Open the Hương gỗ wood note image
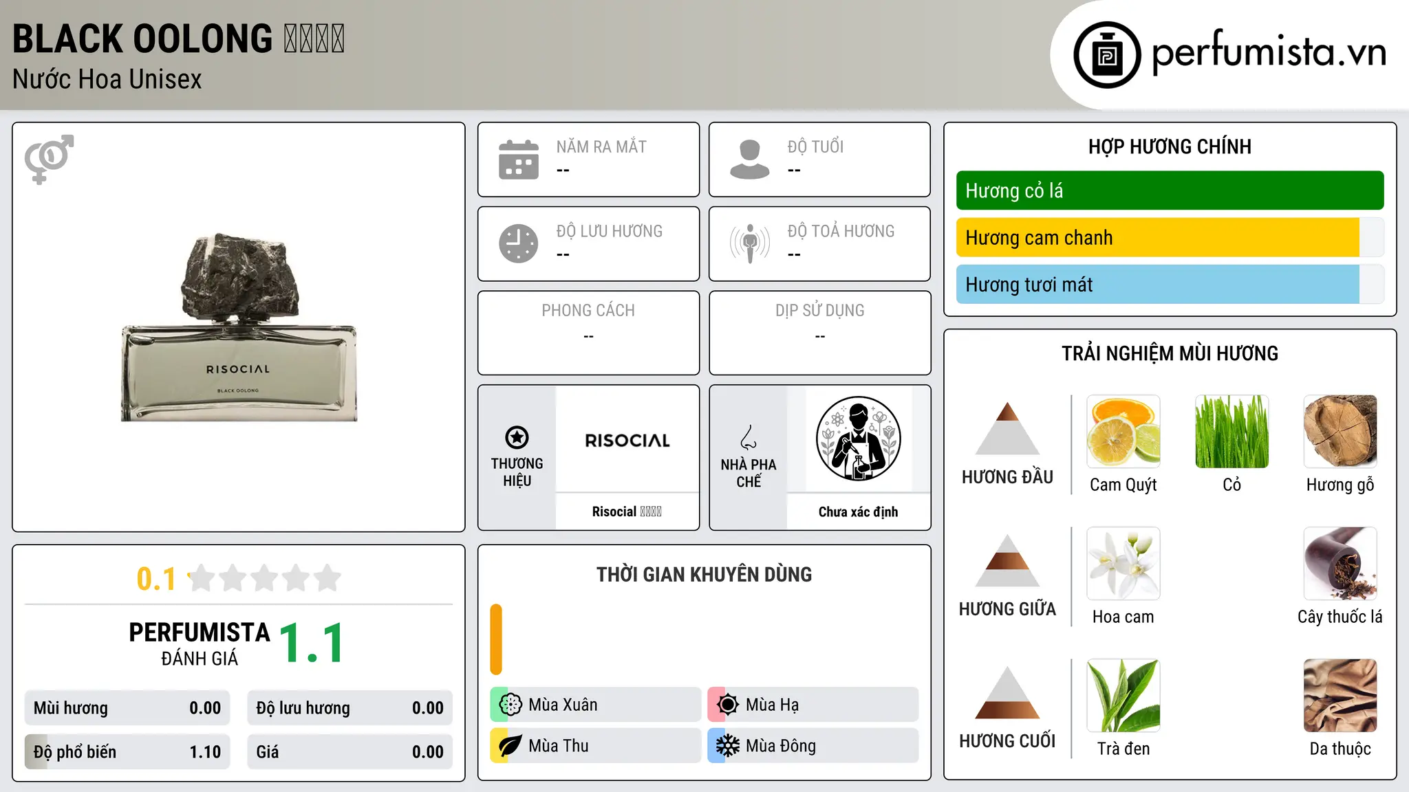The height and width of the screenshot is (792, 1409). (x=1340, y=432)
